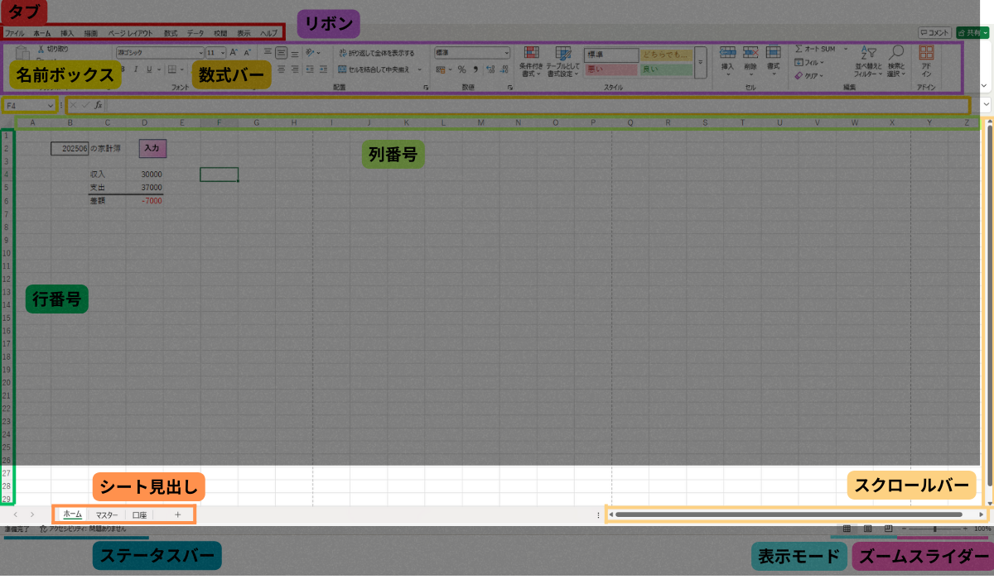This screenshot has height=579, width=994.
Task: Click the zoom slider in status bar
Action: tap(934, 529)
